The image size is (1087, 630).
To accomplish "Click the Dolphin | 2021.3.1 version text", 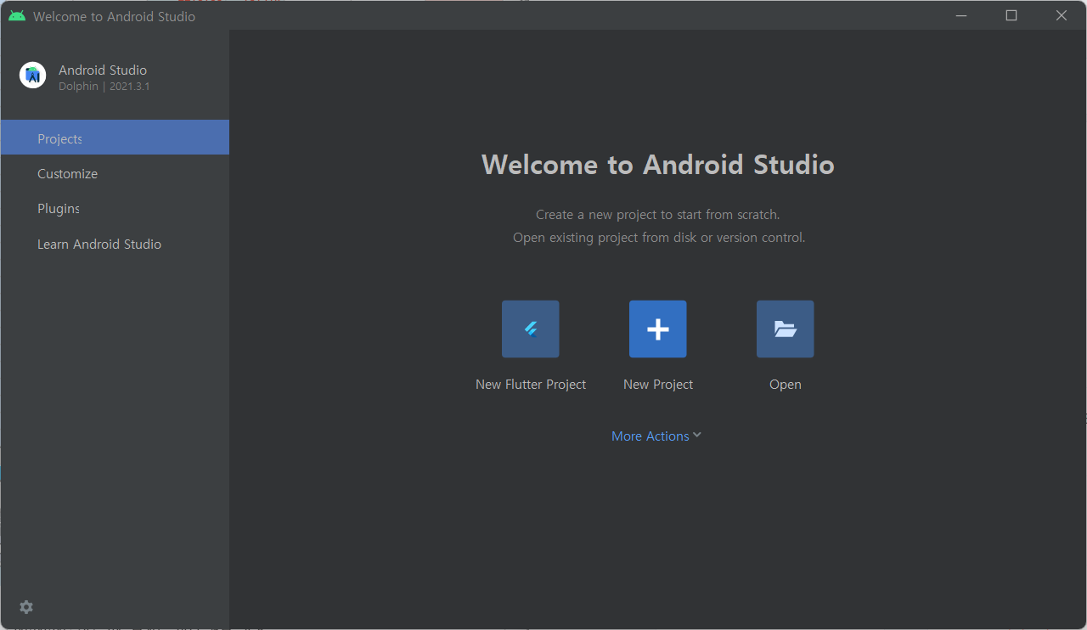I will [104, 87].
